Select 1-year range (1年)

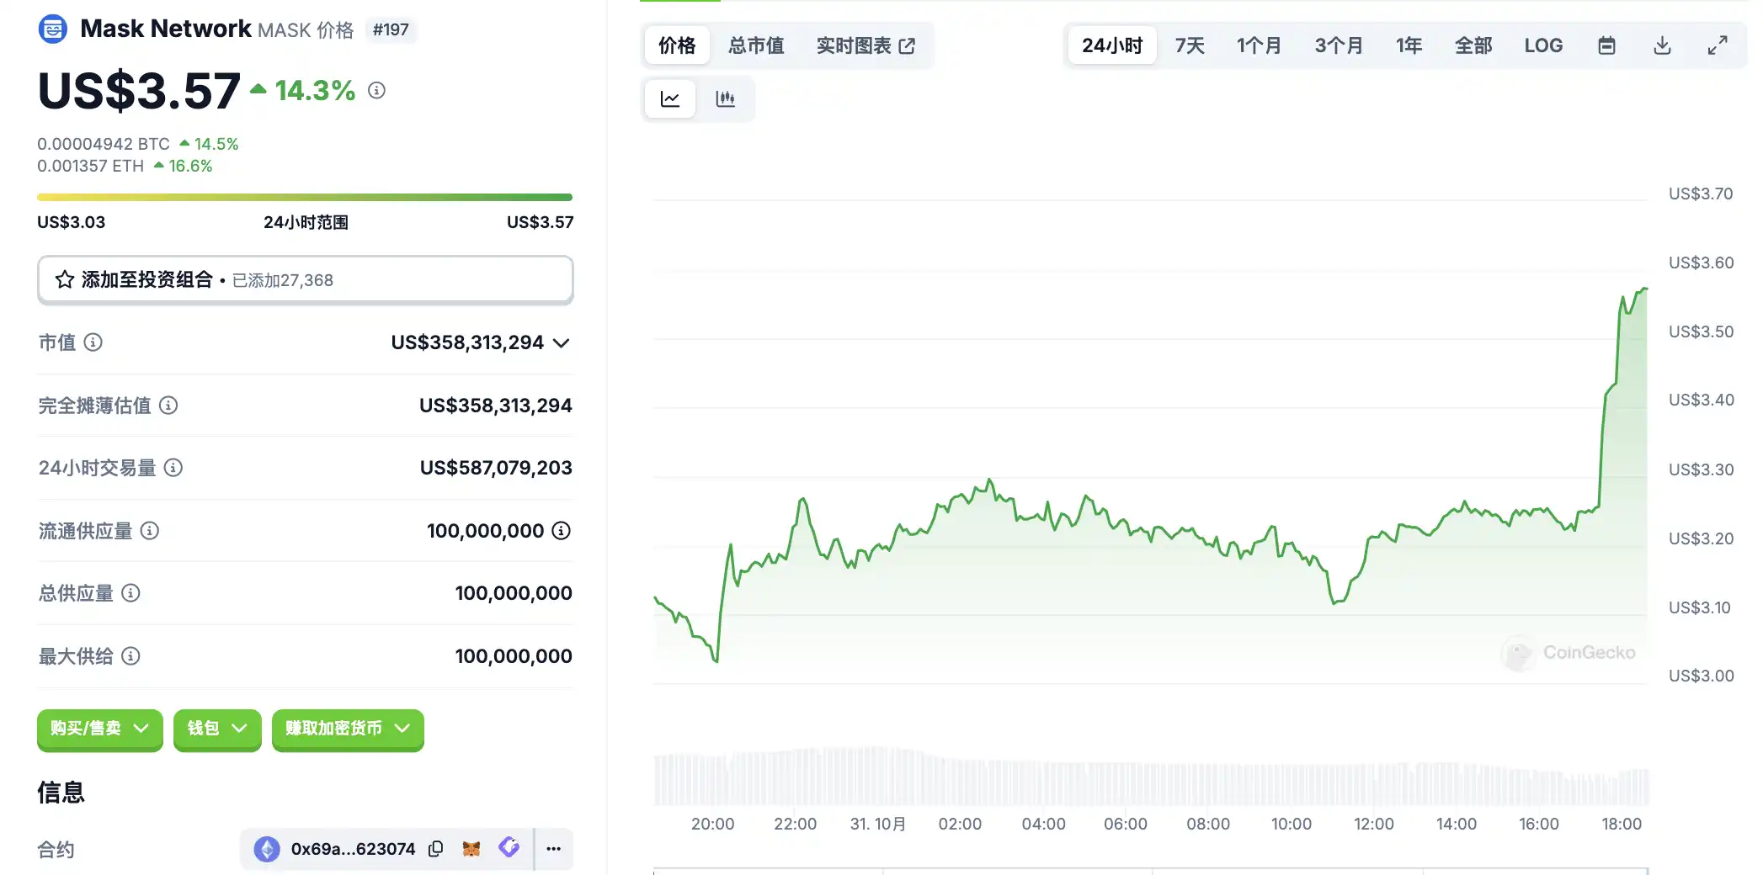tap(1409, 45)
